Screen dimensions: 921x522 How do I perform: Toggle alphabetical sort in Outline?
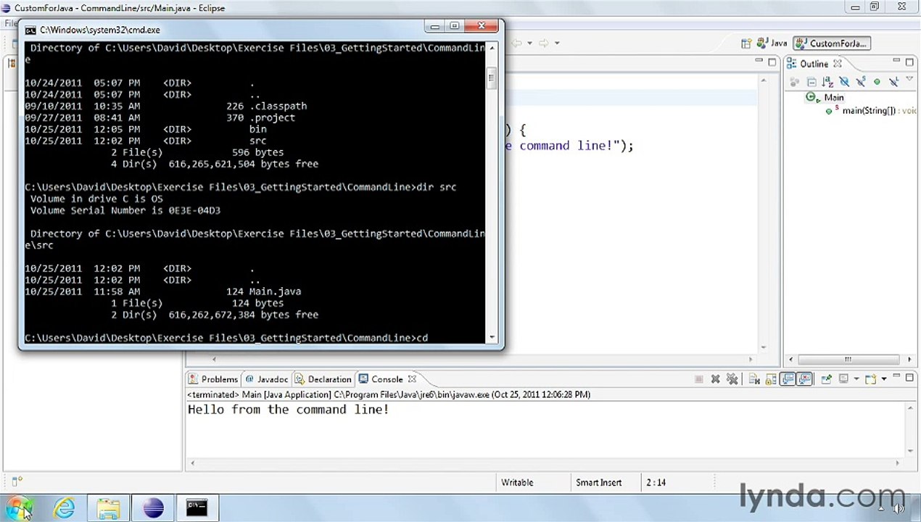tap(827, 82)
